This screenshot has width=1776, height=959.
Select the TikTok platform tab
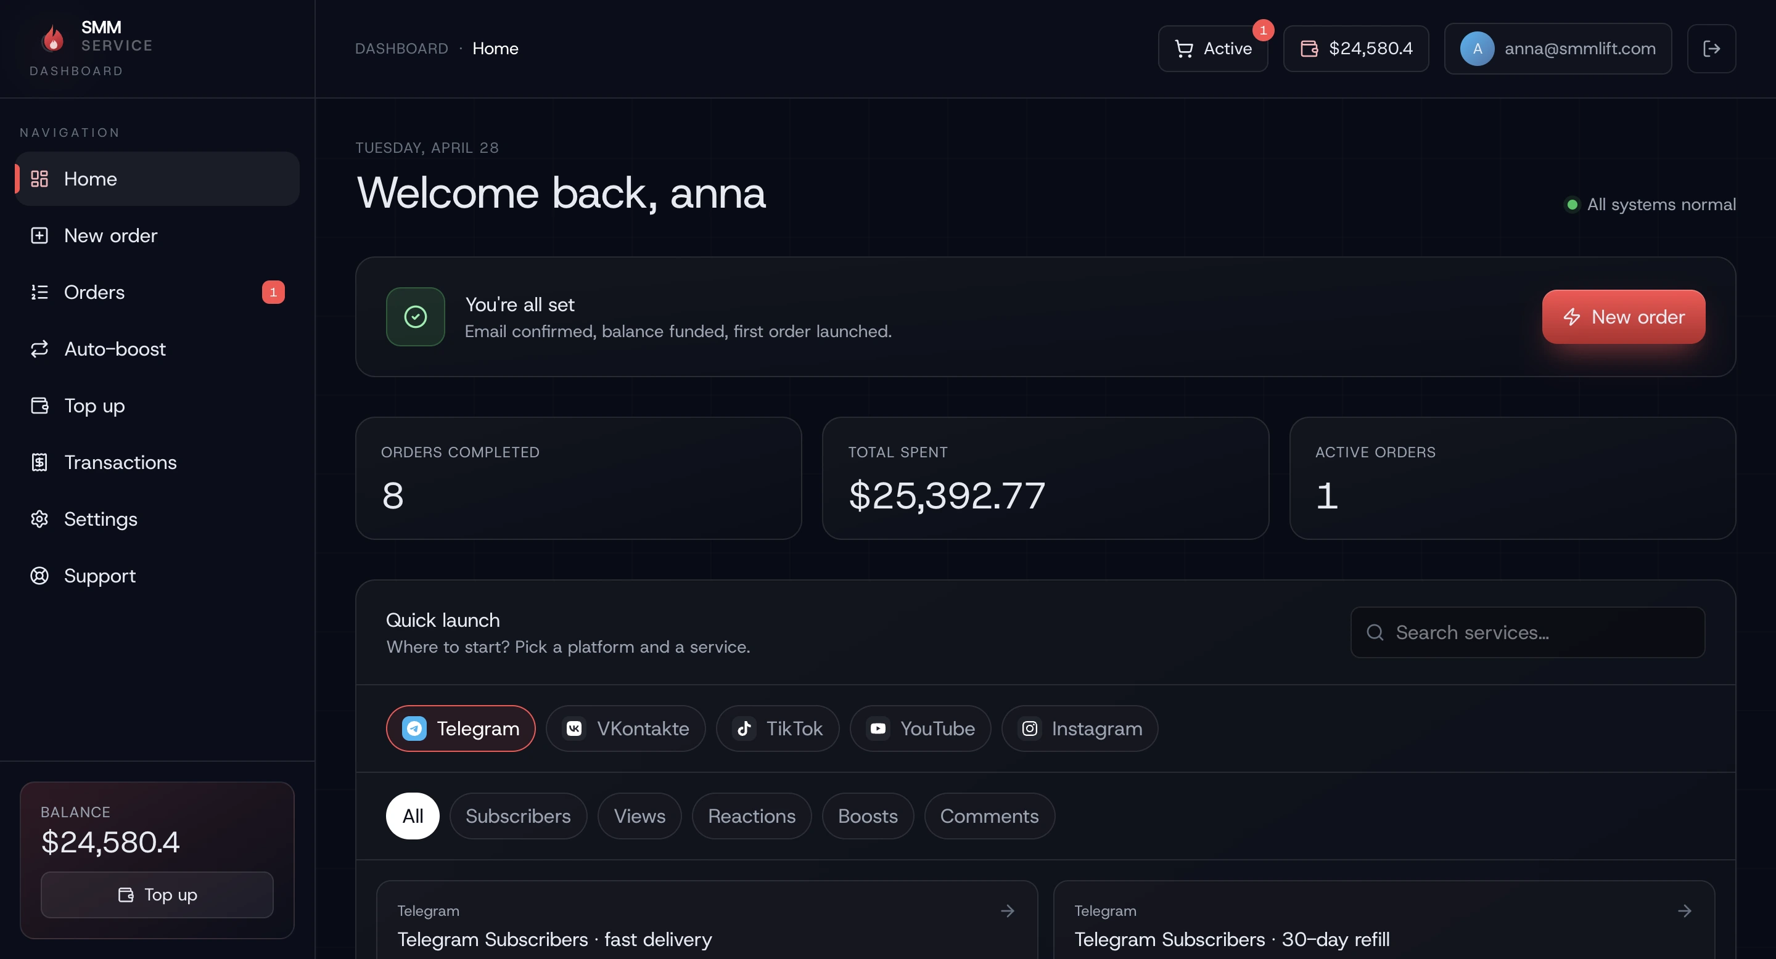point(777,728)
